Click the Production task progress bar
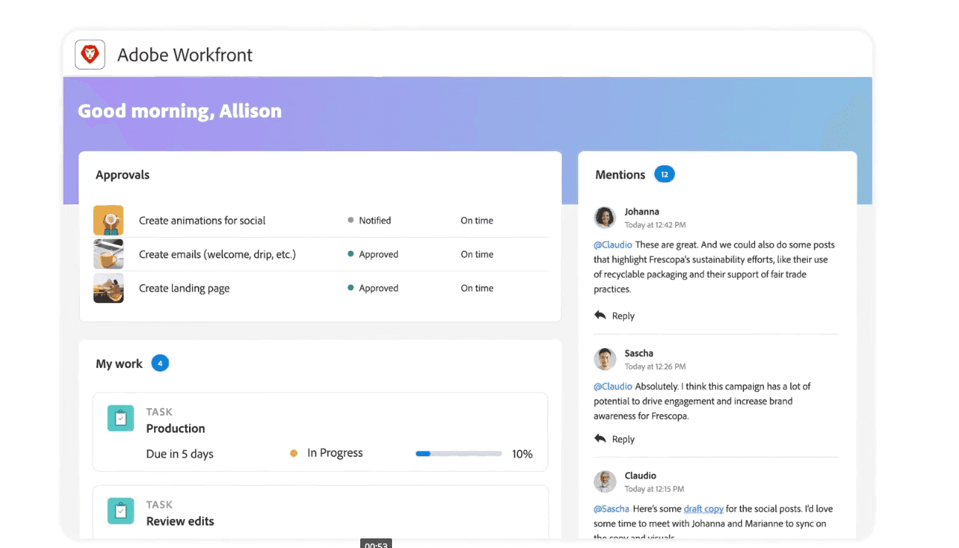Viewport: 959px width, 548px height. 458,453
